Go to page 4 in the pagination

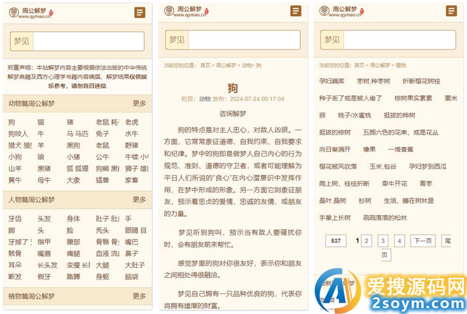pyautogui.click(x=399, y=240)
